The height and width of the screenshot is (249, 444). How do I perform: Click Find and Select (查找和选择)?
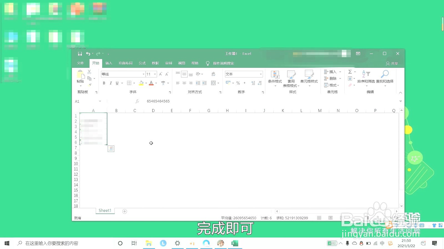click(385, 79)
